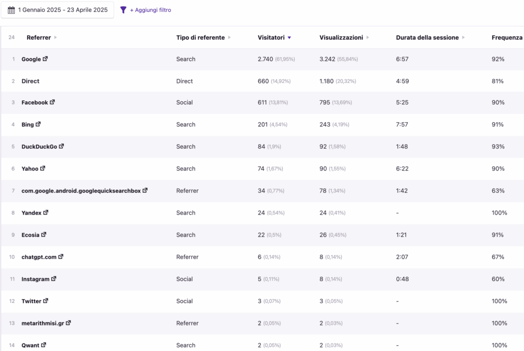This screenshot has width=524, height=351.
Task: Click the Visualizzazioni column header
Action: [x=341, y=37]
